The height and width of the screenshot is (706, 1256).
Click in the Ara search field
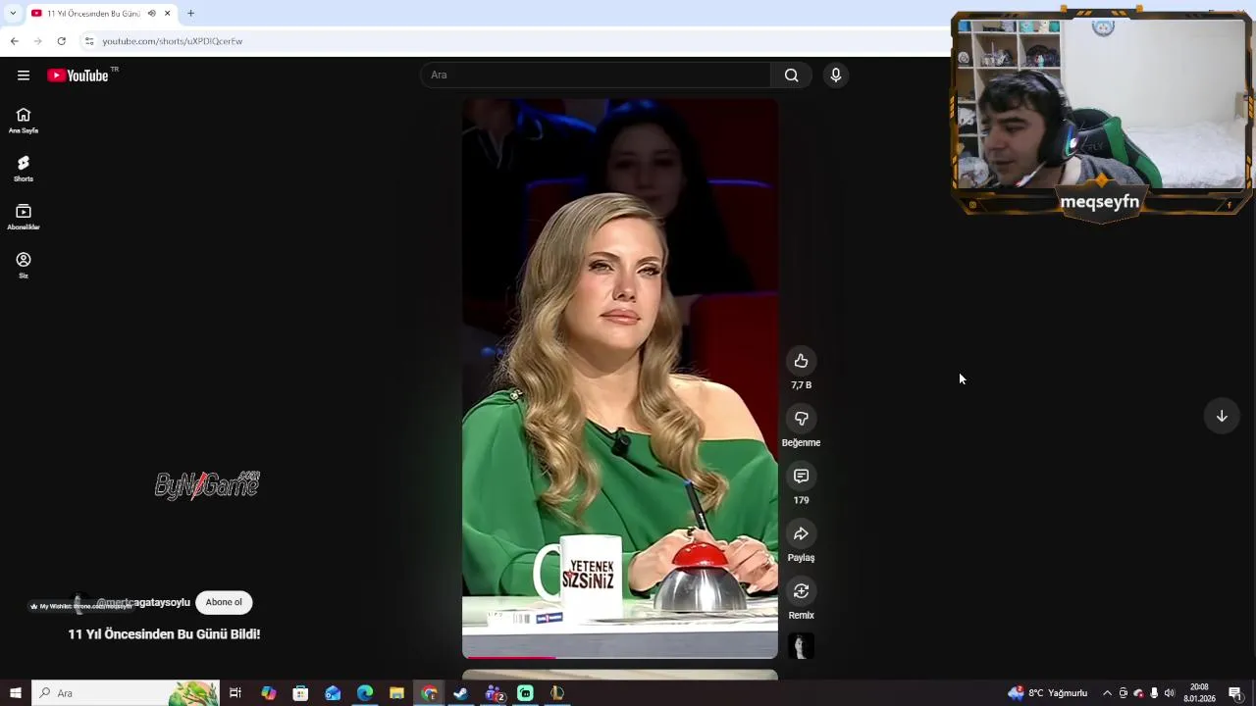click(x=596, y=76)
